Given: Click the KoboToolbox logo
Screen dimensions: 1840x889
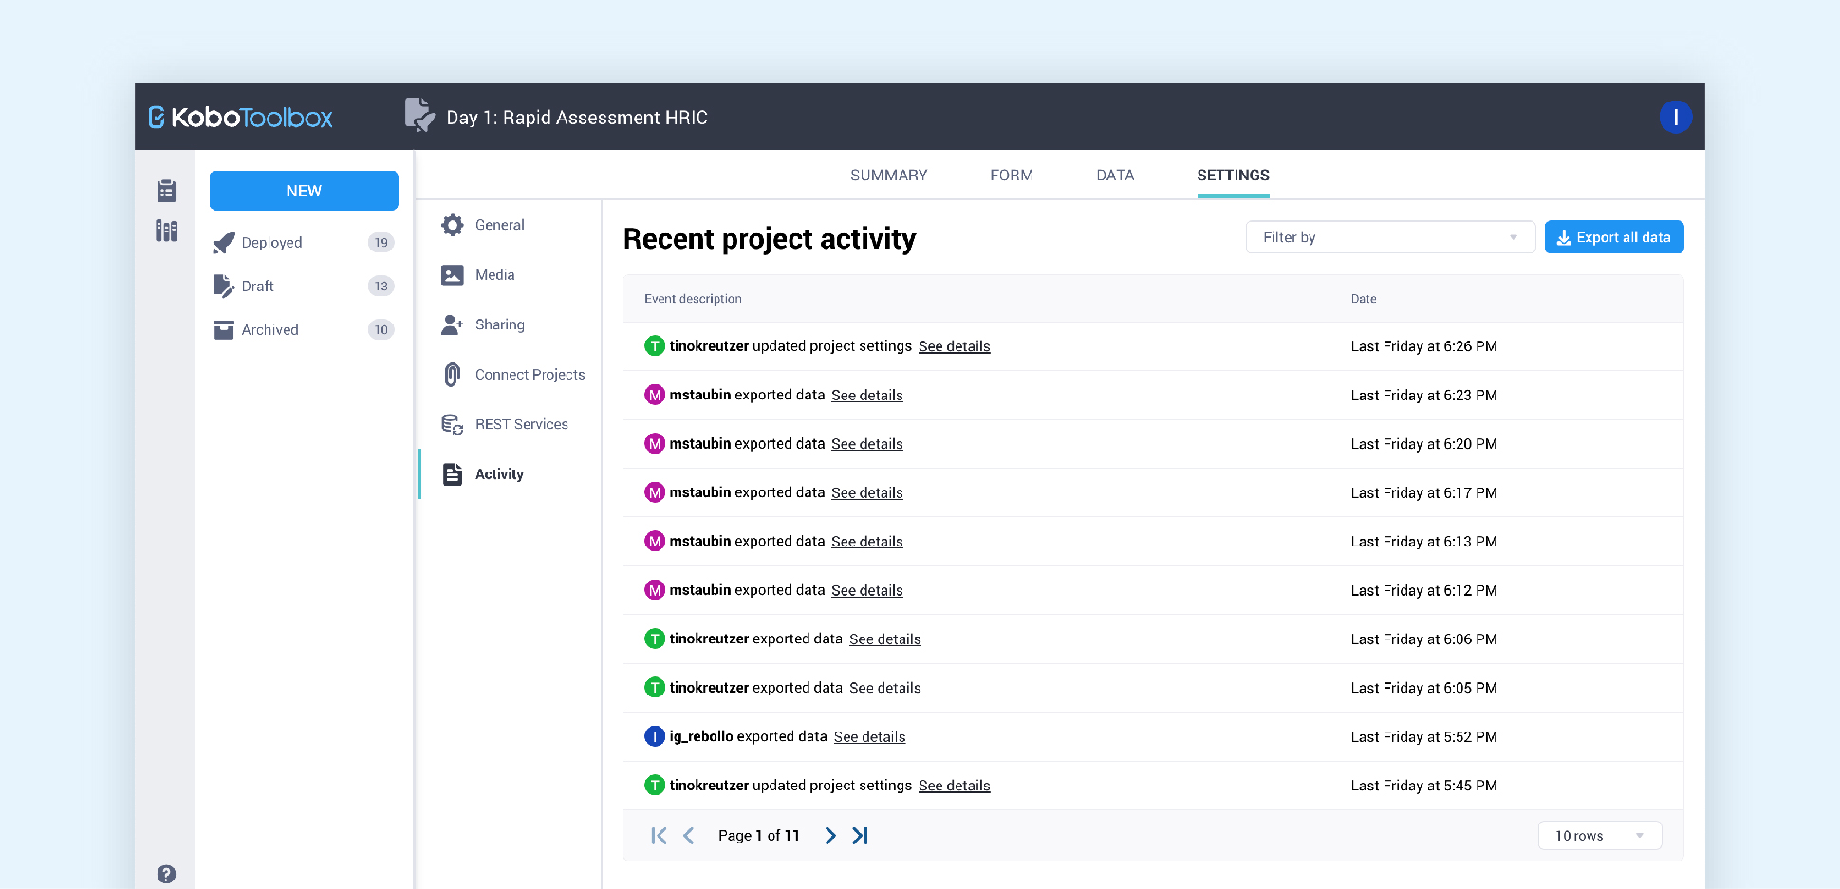Looking at the screenshot, I should [241, 118].
